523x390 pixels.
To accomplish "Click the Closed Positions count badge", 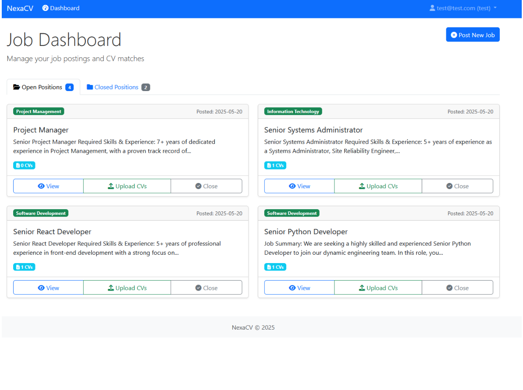I will click(146, 87).
